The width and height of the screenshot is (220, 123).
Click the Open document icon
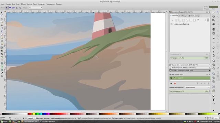pyautogui.click(x=213, y=16)
